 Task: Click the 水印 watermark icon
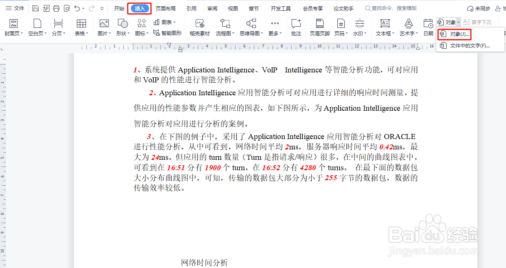point(360,24)
